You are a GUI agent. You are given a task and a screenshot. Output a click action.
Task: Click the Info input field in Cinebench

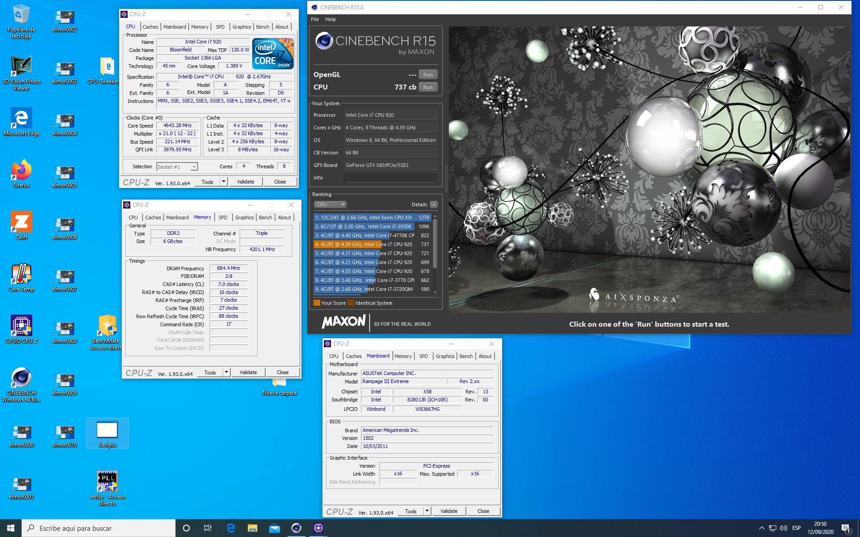391,178
